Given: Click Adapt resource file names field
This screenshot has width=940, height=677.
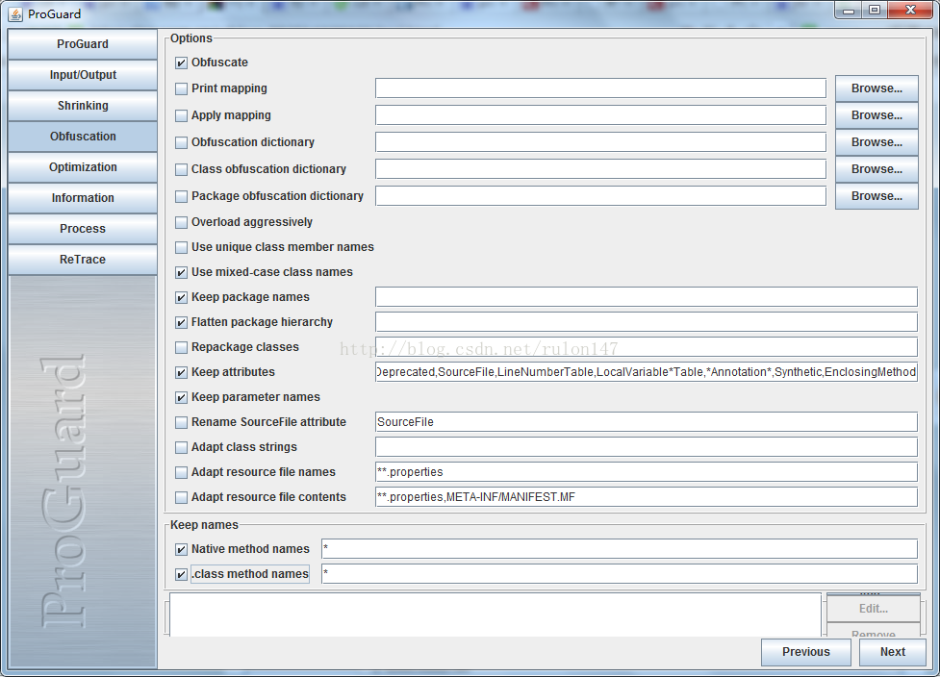Looking at the screenshot, I should click(x=647, y=472).
